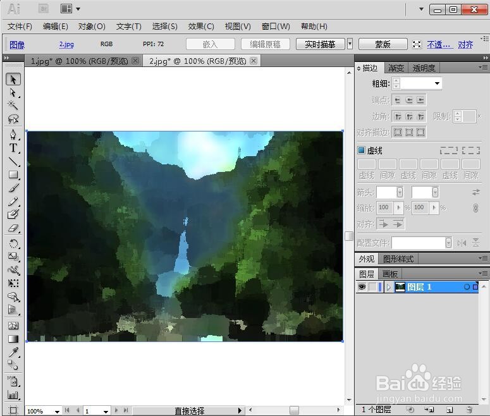The width and height of the screenshot is (490, 416).
Task: Click the horizontal canvas scrollbar thumb
Action: [x=294, y=410]
